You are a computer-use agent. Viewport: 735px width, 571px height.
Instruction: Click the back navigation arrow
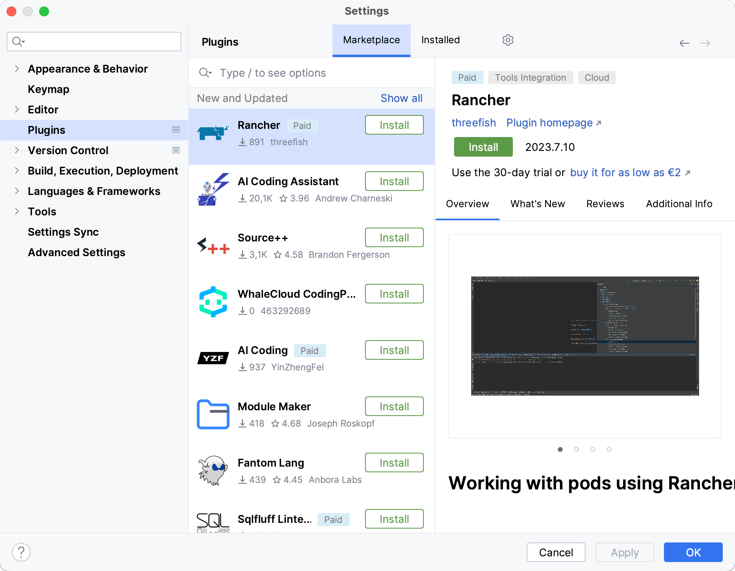[x=684, y=43]
